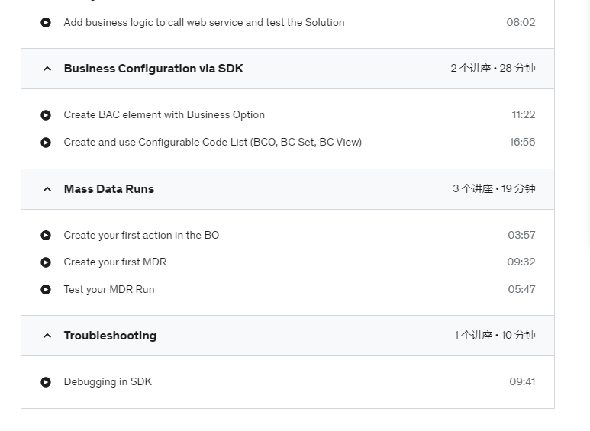Open Add business logic to call web service
590x431 pixels.
tap(204, 22)
